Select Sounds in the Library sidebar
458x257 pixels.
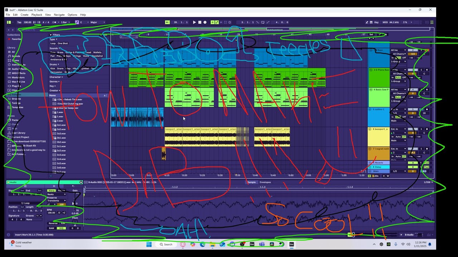point(16,56)
